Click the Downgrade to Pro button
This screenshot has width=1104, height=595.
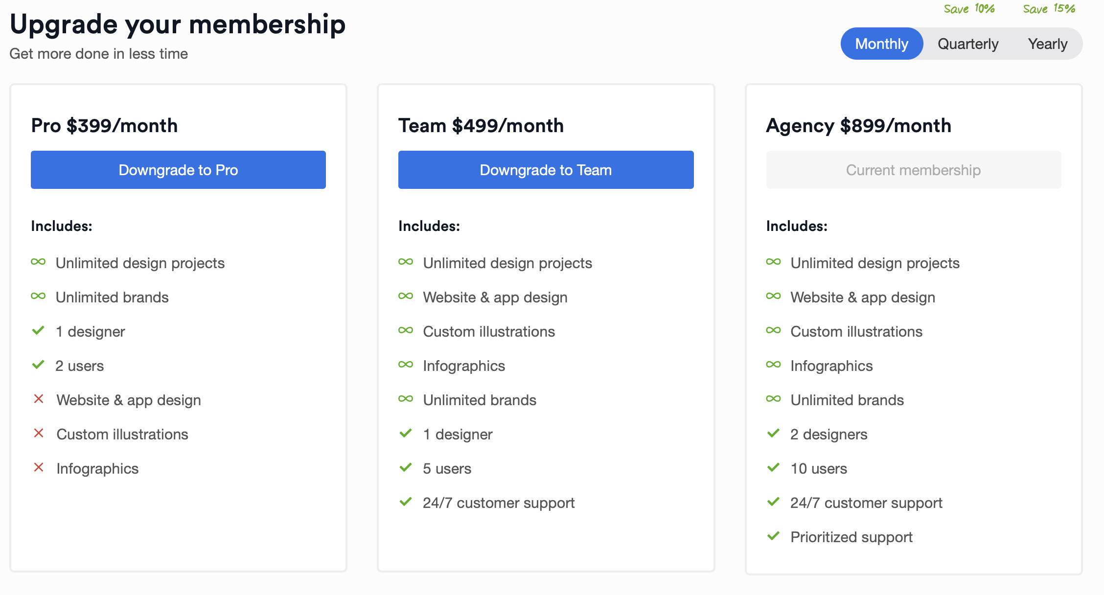pos(178,170)
